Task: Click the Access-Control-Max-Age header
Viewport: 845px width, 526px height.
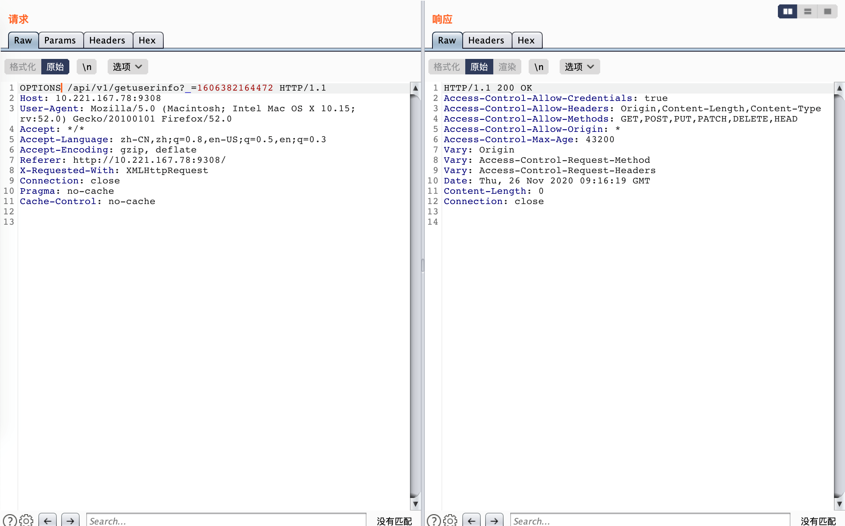Action: coord(529,140)
